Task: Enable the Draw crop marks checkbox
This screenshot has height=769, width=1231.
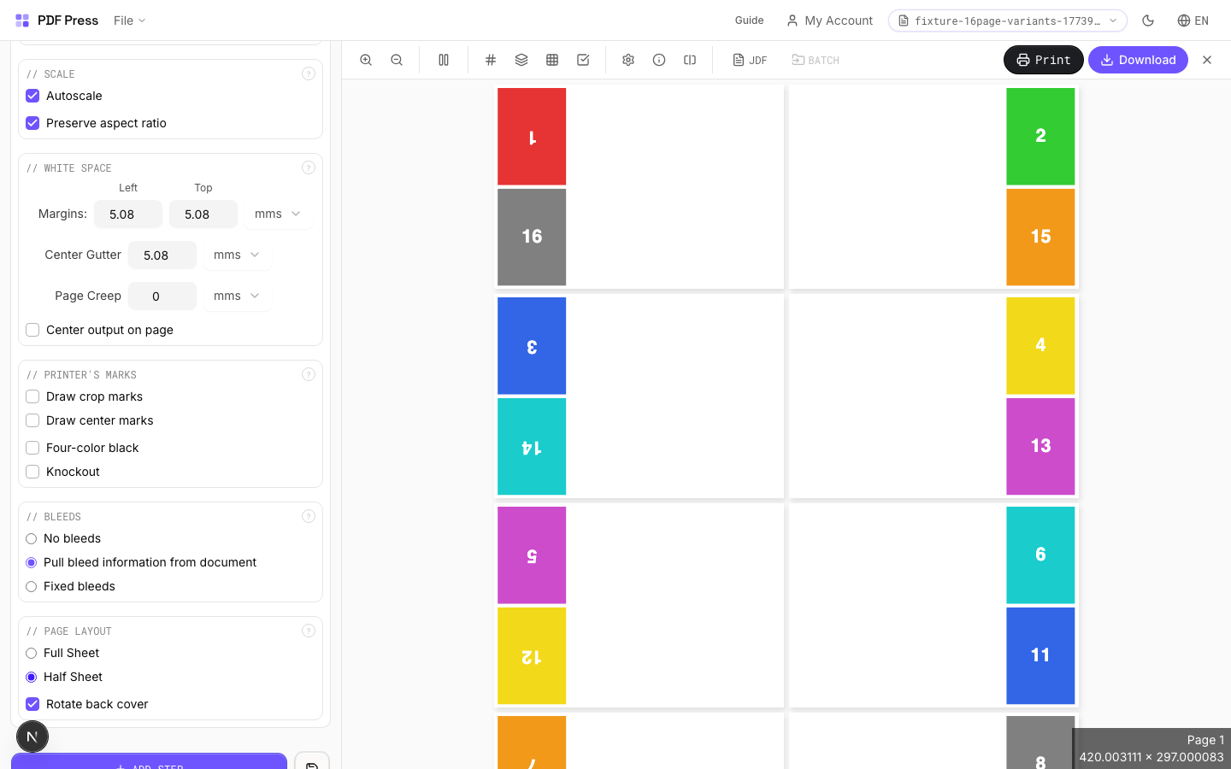Action: tap(32, 396)
